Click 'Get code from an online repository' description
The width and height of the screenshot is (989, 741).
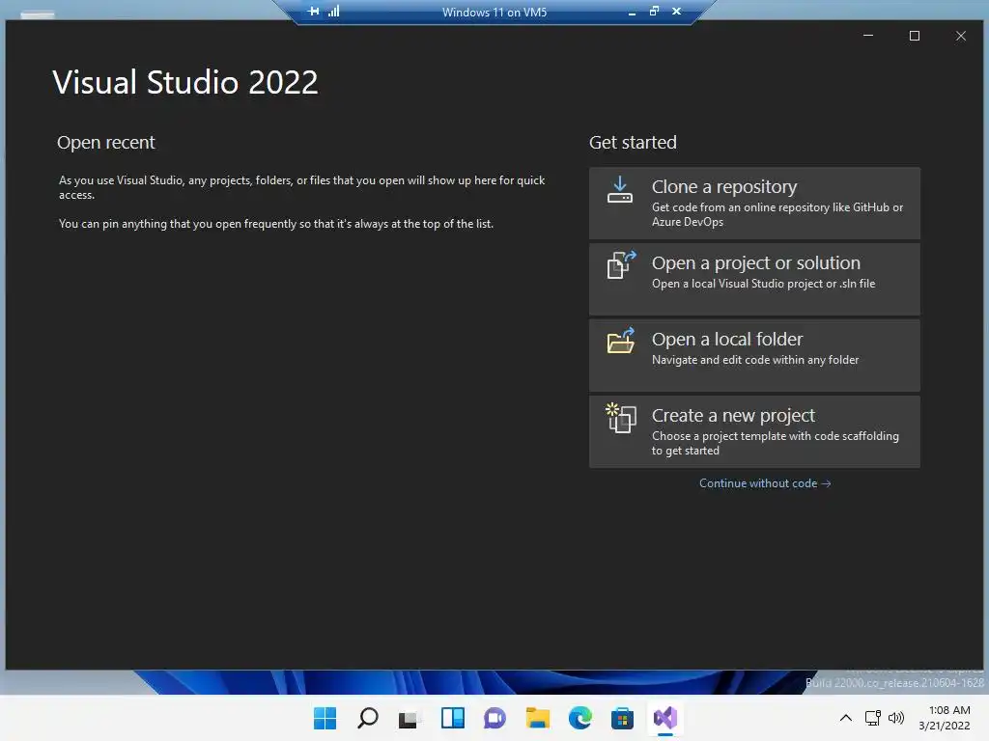pos(777,214)
